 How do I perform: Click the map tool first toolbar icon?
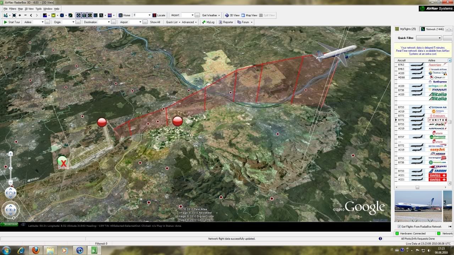pyautogui.click(x=5, y=15)
